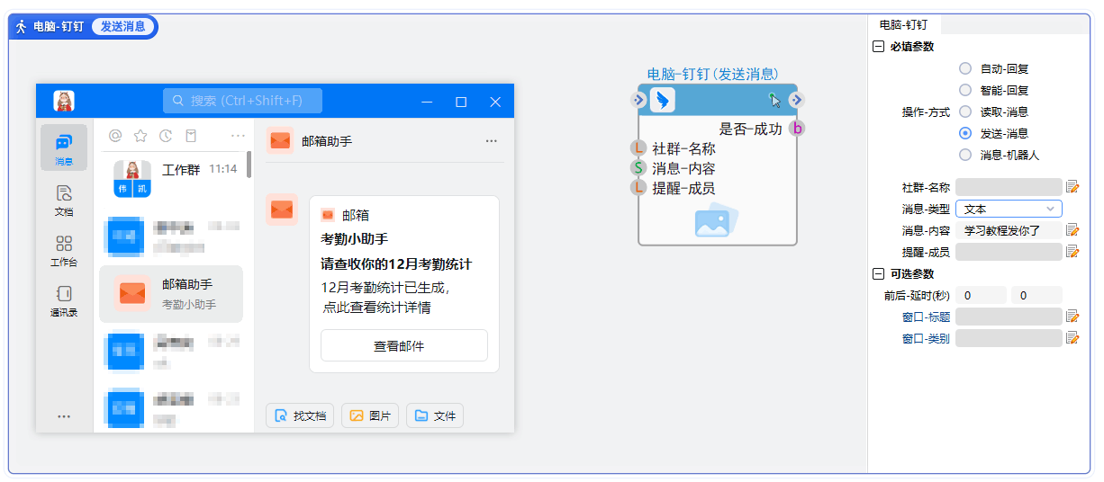Select the 自动-回复 radio option
The image size is (1104, 482).
point(965,68)
